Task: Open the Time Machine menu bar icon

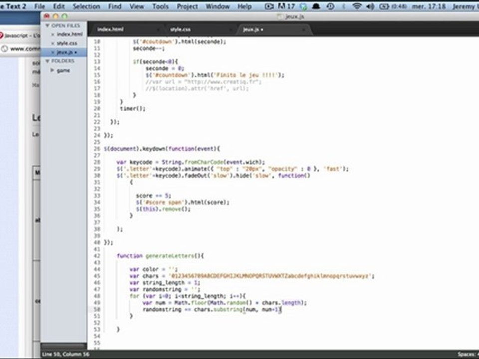Action: point(330,6)
